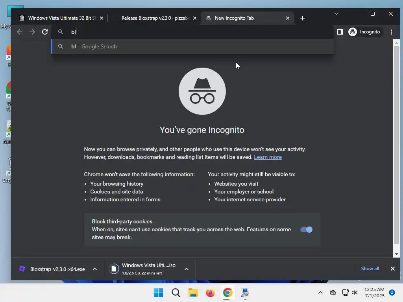
Task: Open the cloud sync tray icon
Action: coord(333,293)
